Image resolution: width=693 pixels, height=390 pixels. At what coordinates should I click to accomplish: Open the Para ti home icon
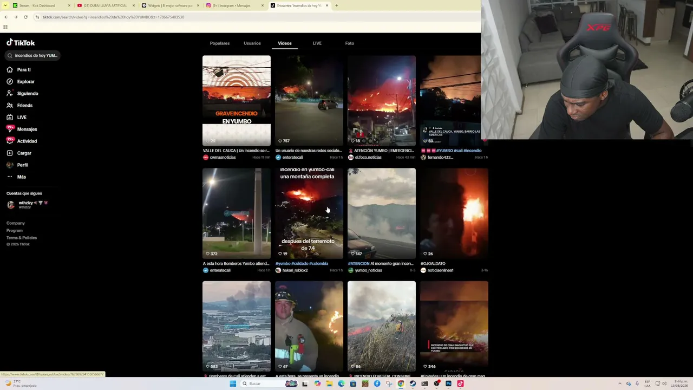tap(10, 69)
